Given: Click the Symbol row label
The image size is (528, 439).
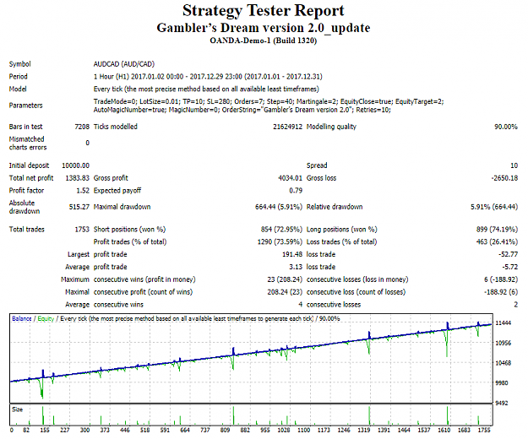Looking at the screenshot, I should click(20, 64).
